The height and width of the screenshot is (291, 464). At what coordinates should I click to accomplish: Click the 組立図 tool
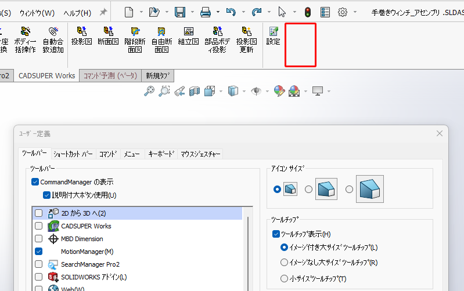[x=189, y=36]
